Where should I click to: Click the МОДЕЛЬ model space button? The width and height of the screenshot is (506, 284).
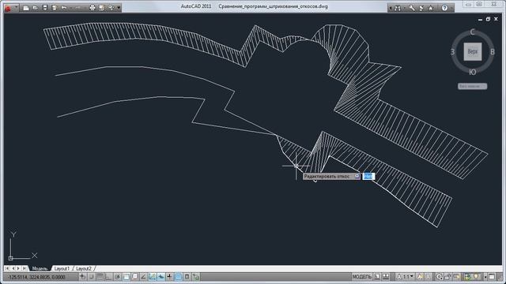click(362, 277)
